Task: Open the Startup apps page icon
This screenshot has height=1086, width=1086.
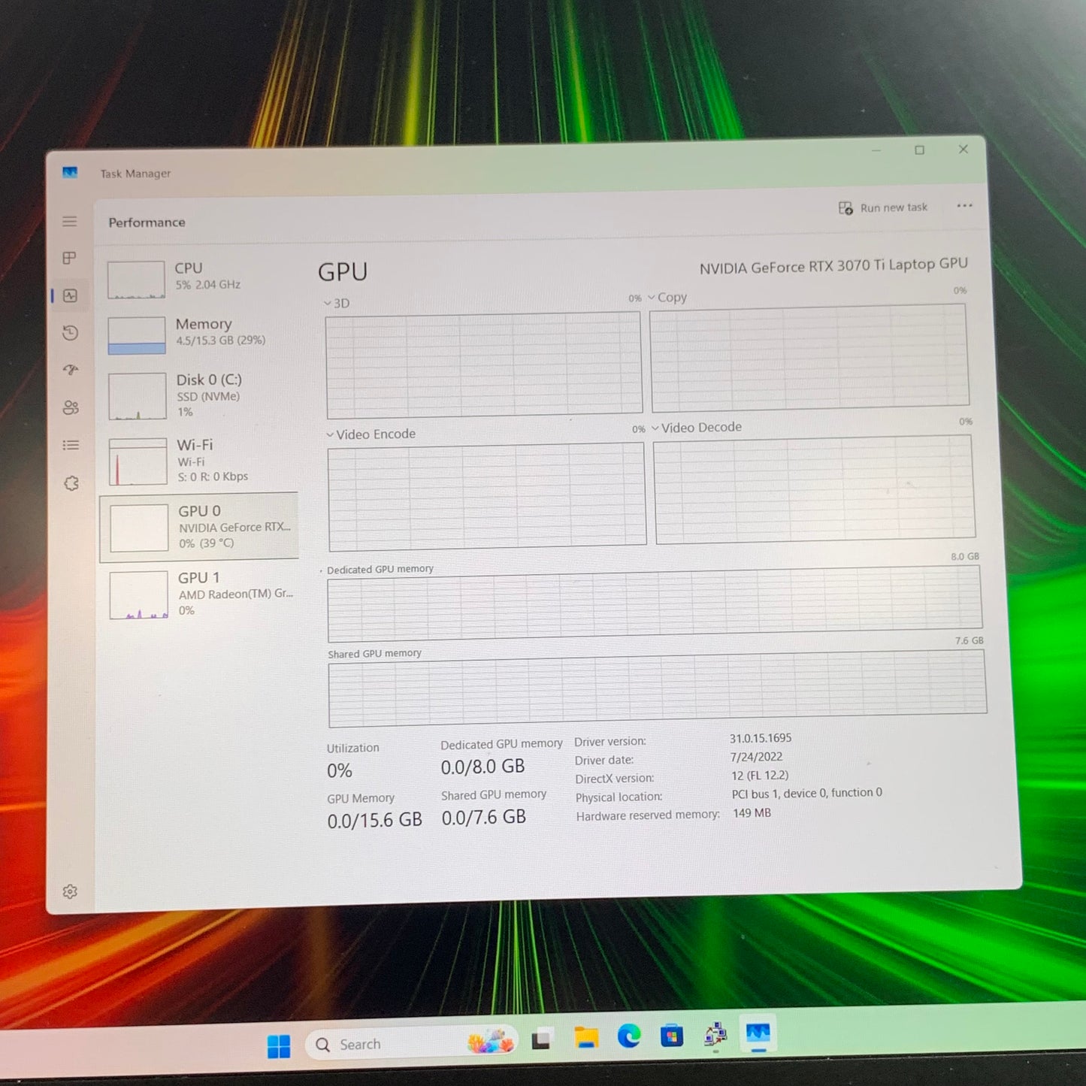Action: (71, 370)
